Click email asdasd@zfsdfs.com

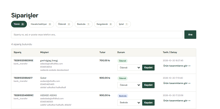[50, 81]
